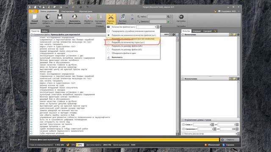Click the first yellow icon in the Исключение header
This screenshot has height=152, width=271.
(x=231, y=79)
